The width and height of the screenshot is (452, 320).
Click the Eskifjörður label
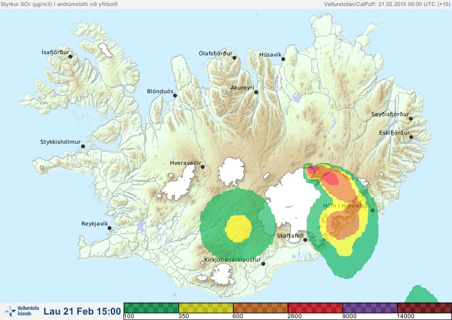pyautogui.click(x=394, y=134)
